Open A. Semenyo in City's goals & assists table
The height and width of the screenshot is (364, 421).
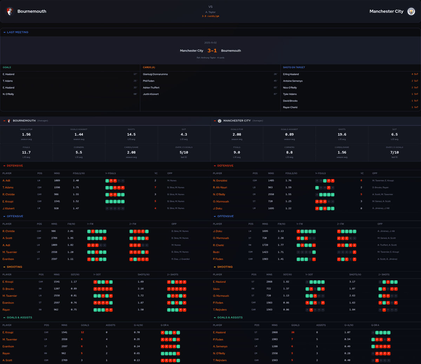tap(220, 346)
